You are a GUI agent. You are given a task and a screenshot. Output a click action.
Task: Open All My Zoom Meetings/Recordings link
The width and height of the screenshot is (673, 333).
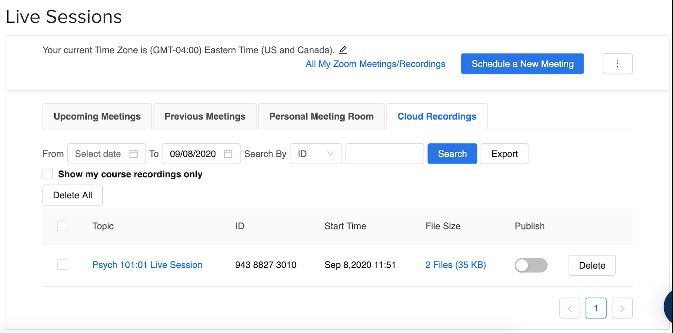click(375, 64)
